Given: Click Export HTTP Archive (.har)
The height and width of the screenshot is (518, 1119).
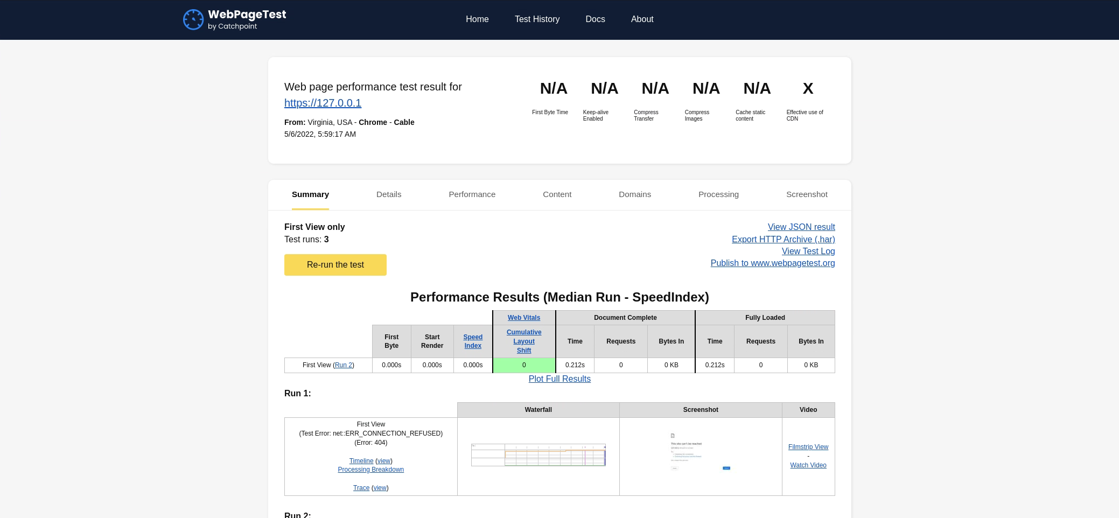Looking at the screenshot, I should (784, 240).
